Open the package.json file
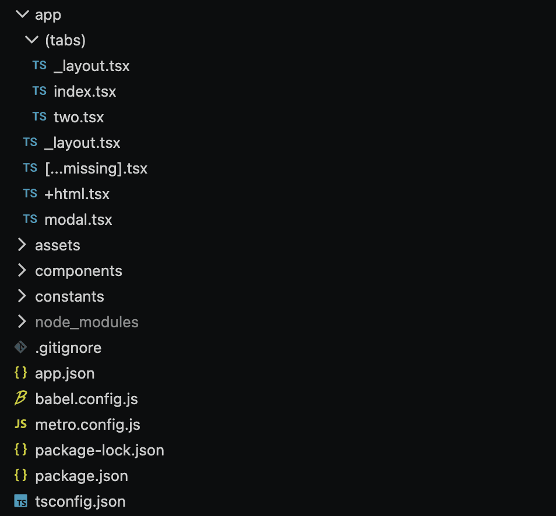This screenshot has height=516, width=556. pyautogui.click(x=81, y=475)
